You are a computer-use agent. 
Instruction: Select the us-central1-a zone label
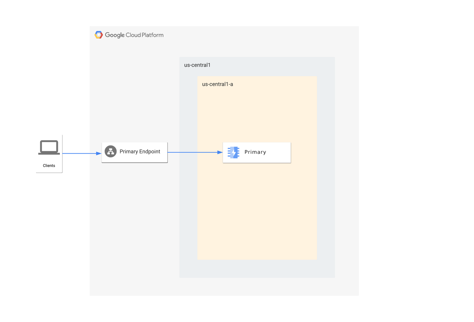click(x=217, y=84)
